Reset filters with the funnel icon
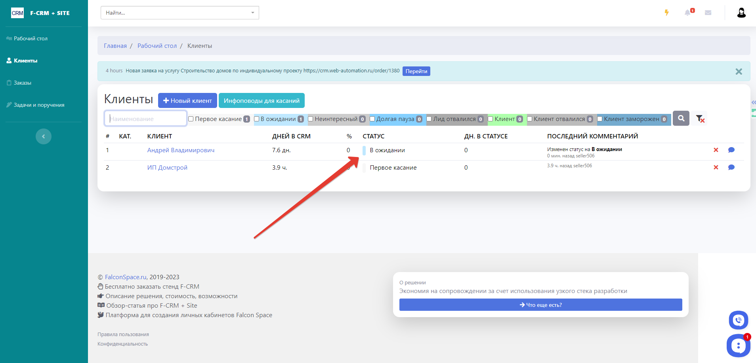This screenshot has width=756, height=363. tap(700, 119)
